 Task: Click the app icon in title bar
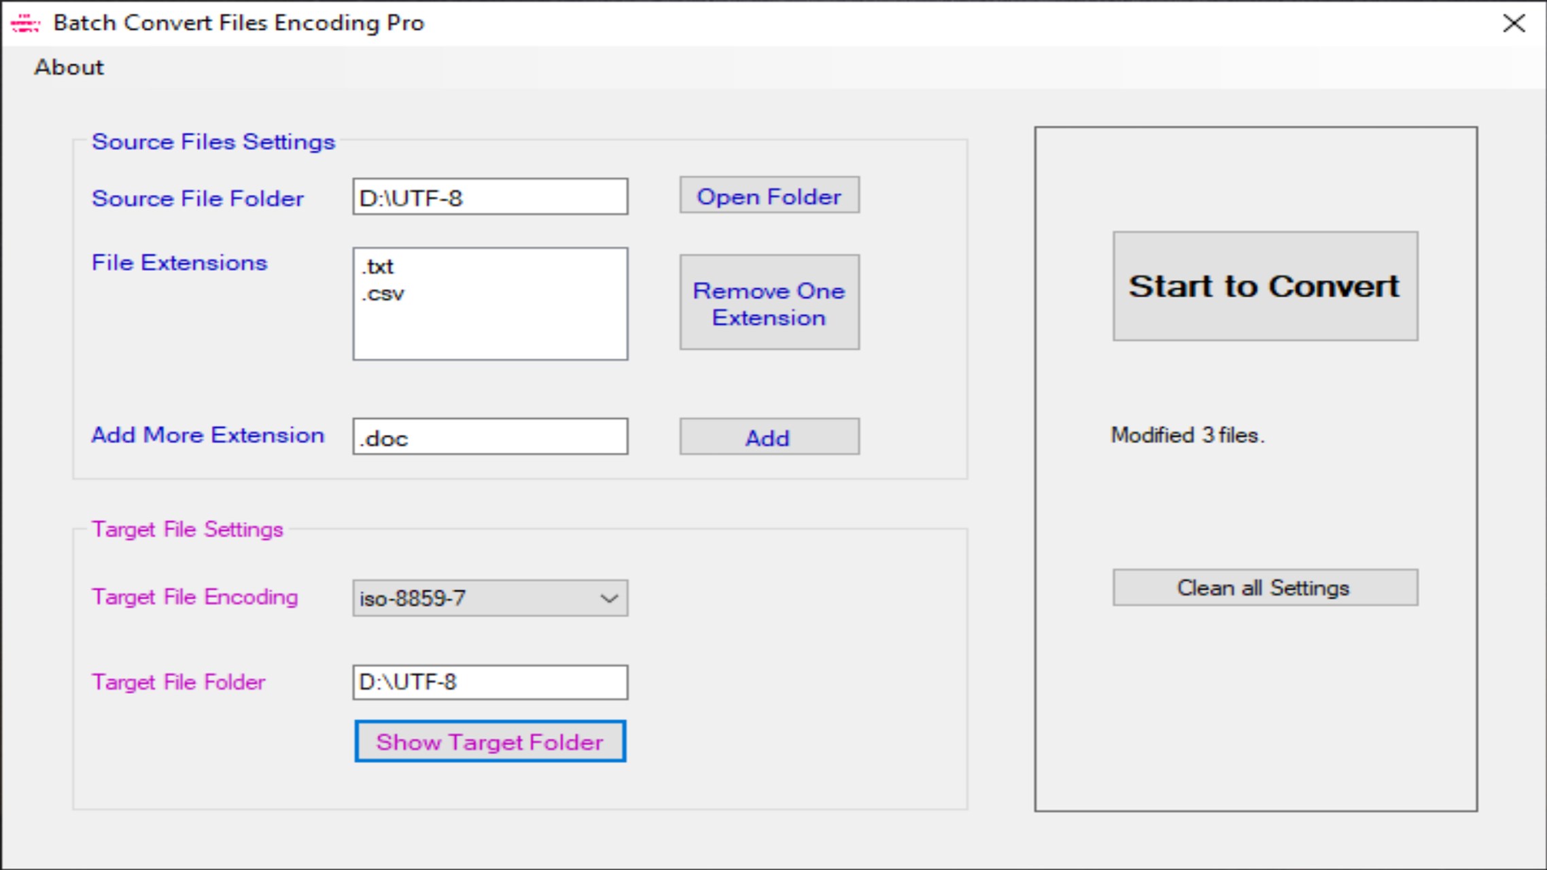25,24
